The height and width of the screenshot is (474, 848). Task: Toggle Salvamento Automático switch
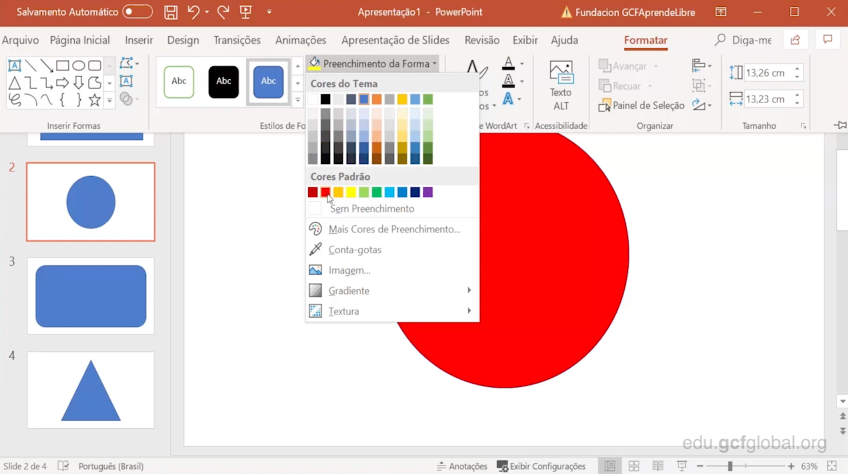137,12
